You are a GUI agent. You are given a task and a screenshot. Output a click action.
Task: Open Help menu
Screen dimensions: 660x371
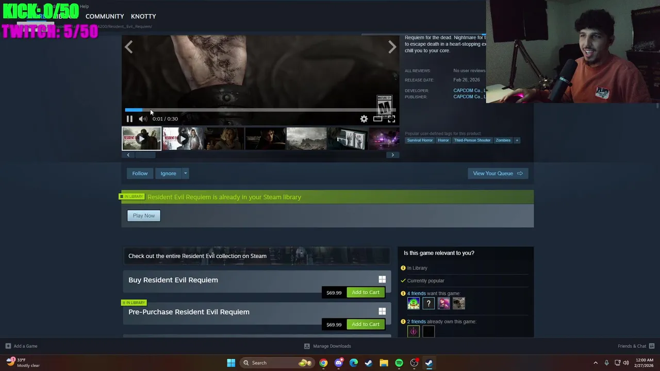click(x=84, y=6)
